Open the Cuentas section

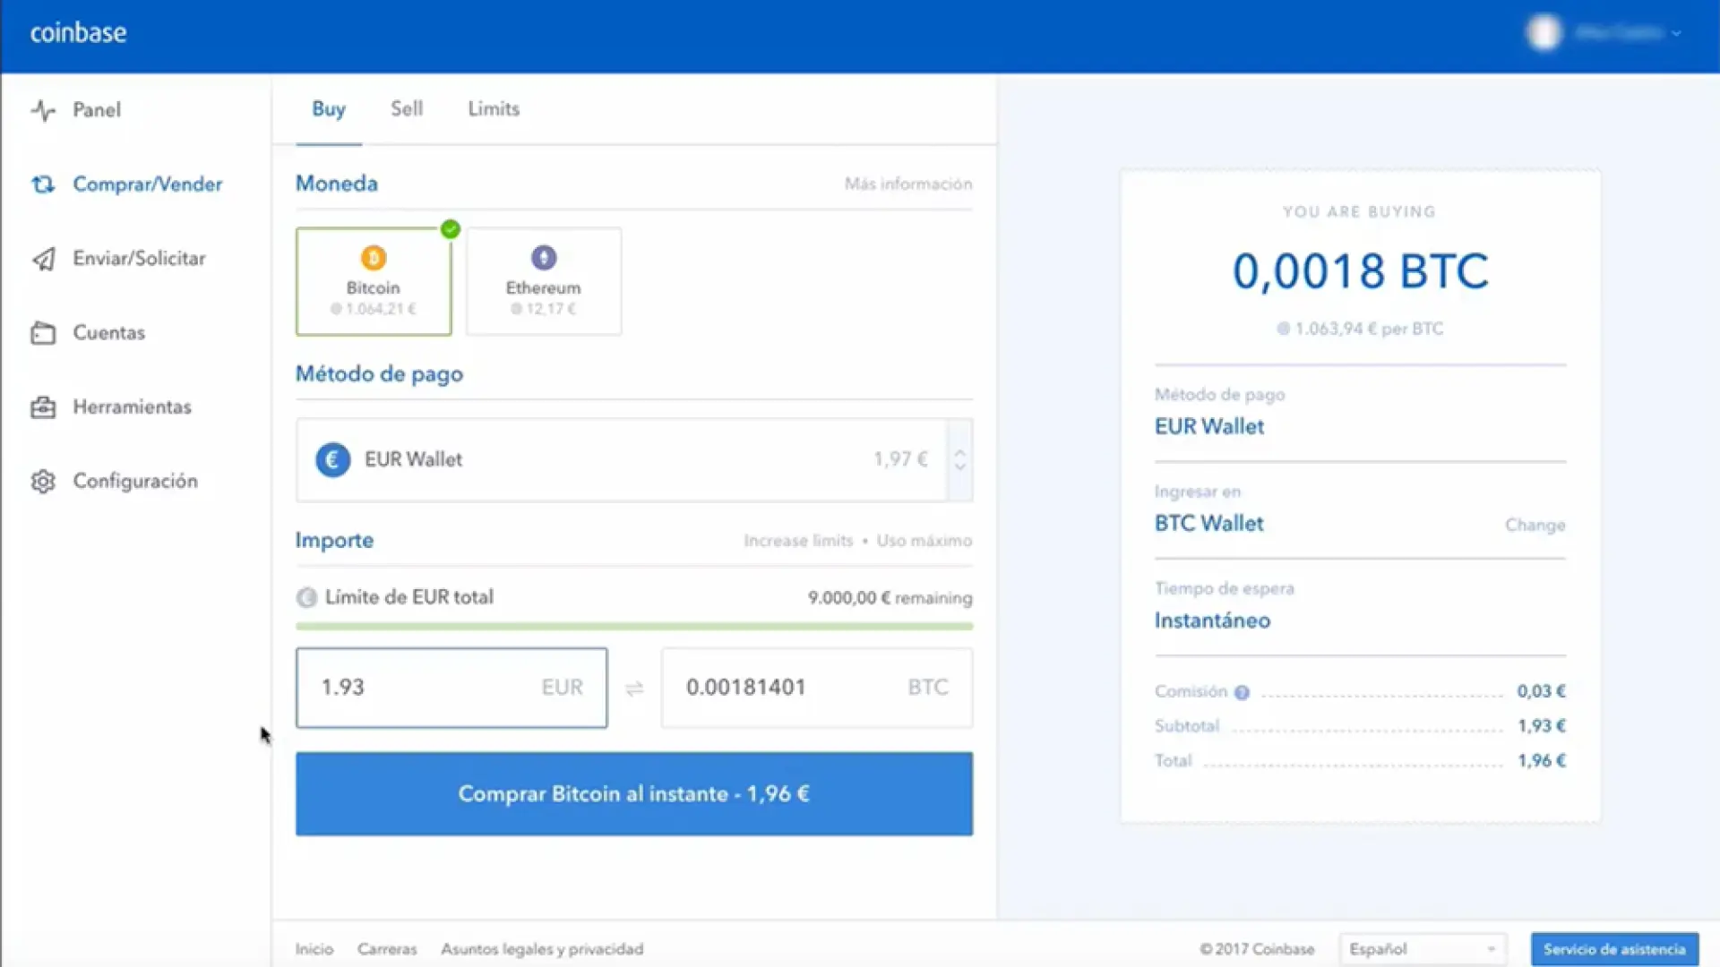click(x=108, y=332)
